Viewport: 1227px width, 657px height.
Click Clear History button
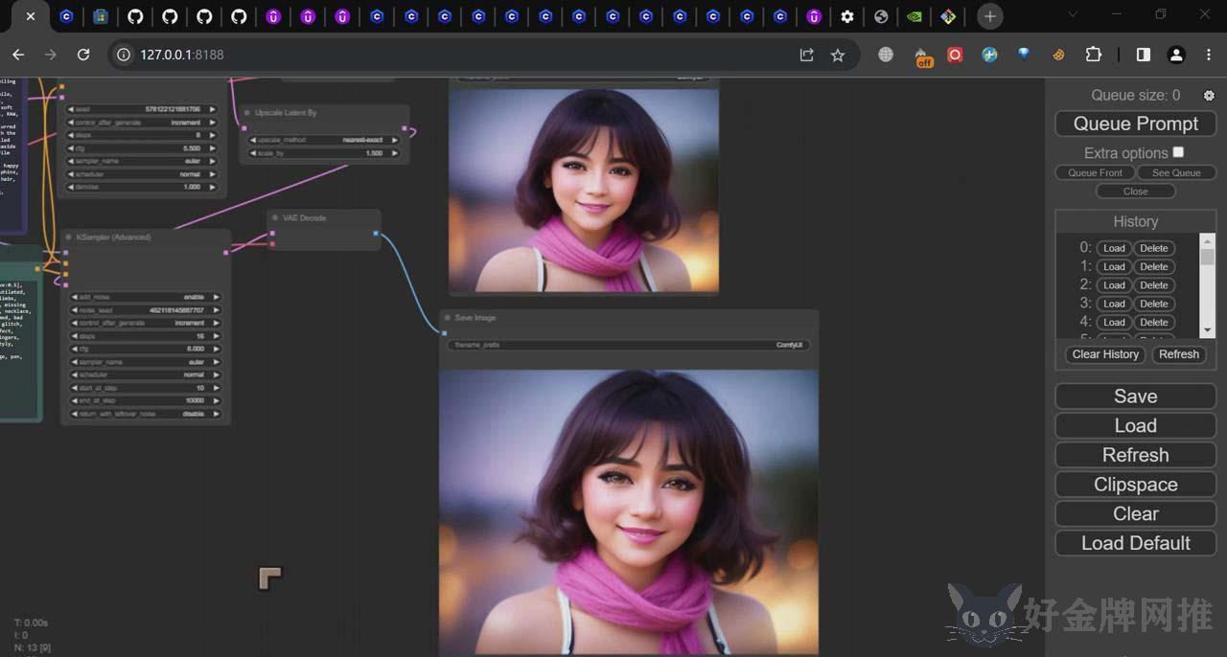point(1105,354)
